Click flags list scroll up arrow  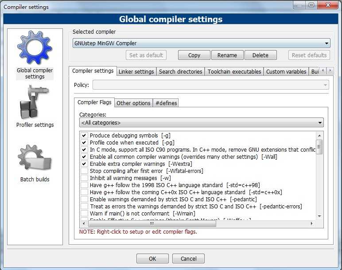(x=319, y=136)
